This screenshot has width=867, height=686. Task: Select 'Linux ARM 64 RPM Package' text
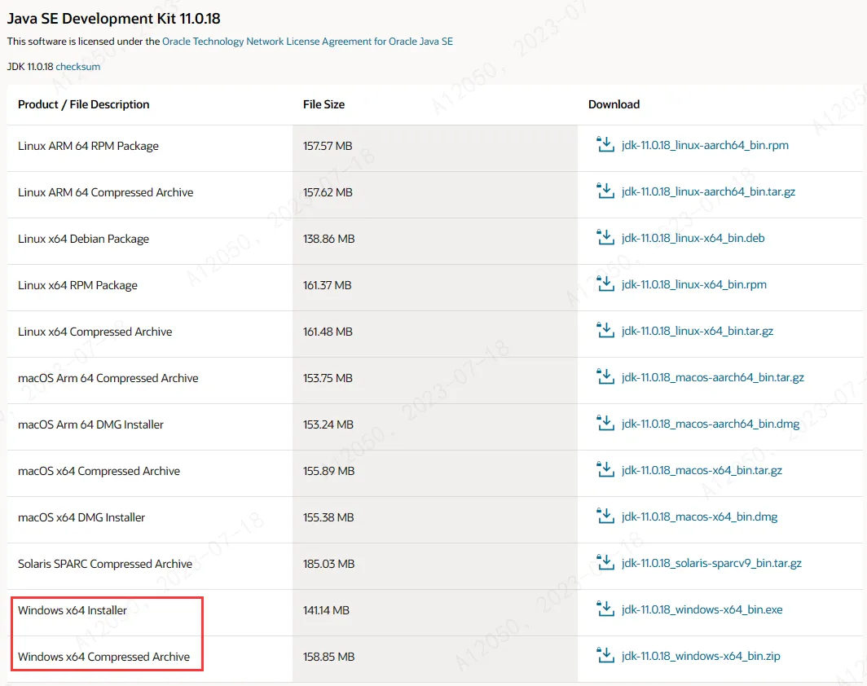tap(88, 146)
